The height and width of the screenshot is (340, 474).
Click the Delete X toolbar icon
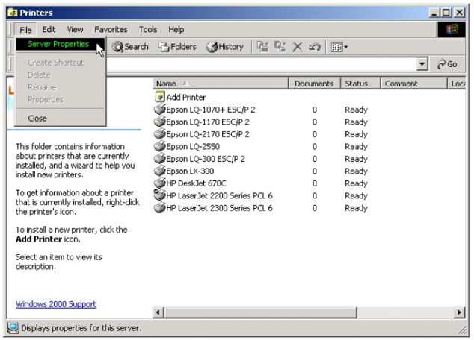[x=297, y=47]
